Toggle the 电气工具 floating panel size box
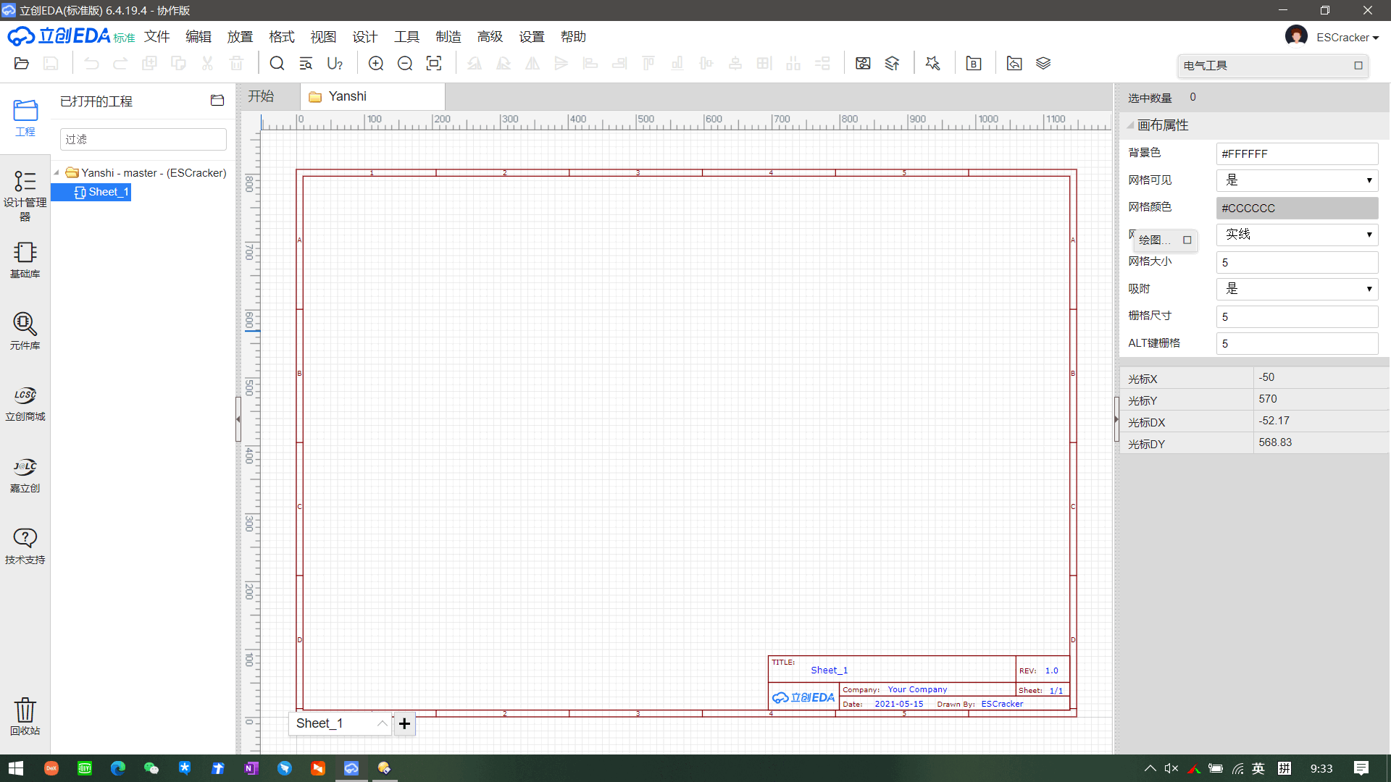 point(1358,66)
